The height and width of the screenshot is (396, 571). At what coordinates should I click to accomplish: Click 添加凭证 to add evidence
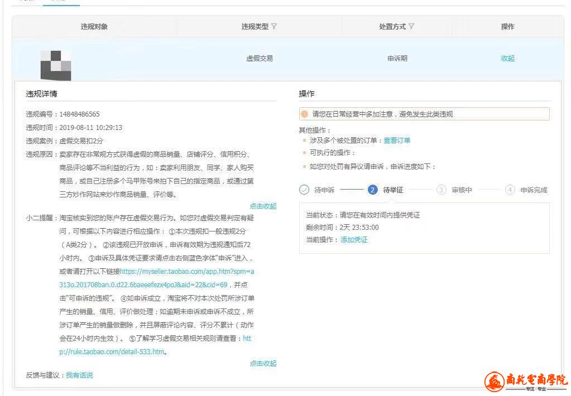click(x=354, y=239)
